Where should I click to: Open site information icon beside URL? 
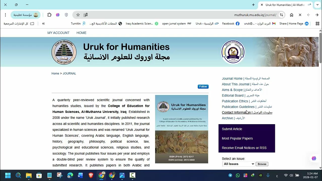pyautogui.click(x=281, y=15)
